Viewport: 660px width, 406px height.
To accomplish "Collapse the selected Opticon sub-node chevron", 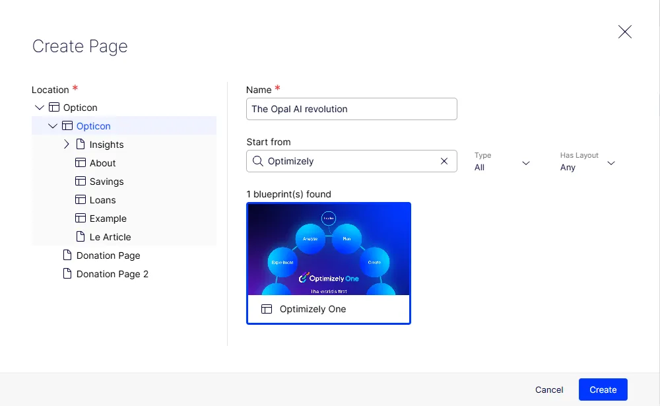I will pos(53,126).
